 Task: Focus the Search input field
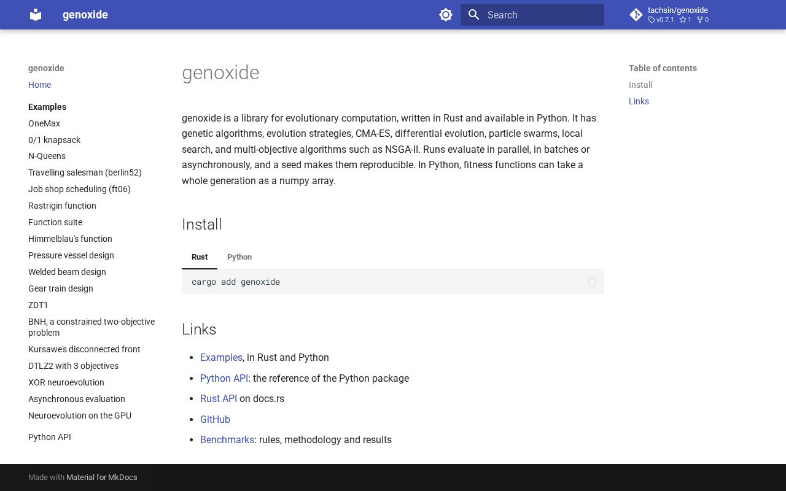532,15
